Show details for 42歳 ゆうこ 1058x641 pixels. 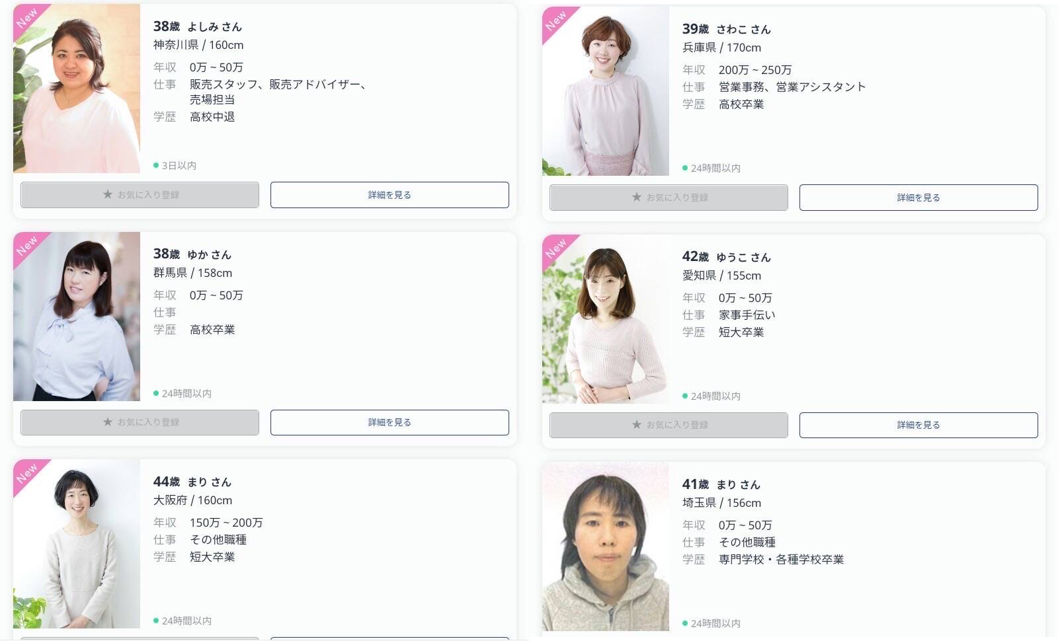pyautogui.click(x=918, y=425)
